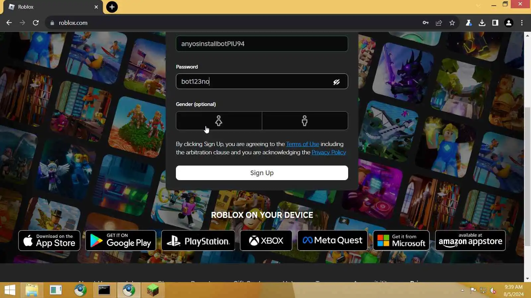
Task: Reload the Roblox page
Action: 36,23
